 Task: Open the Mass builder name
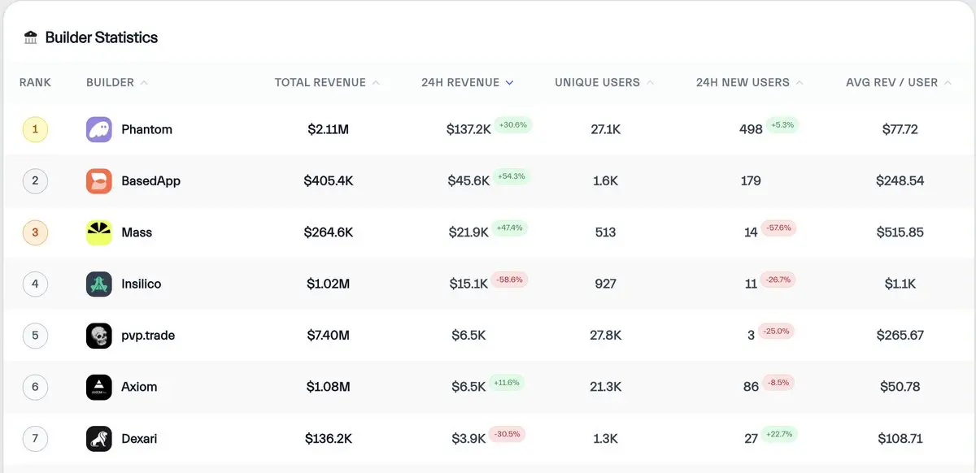pyautogui.click(x=137, y=232)
